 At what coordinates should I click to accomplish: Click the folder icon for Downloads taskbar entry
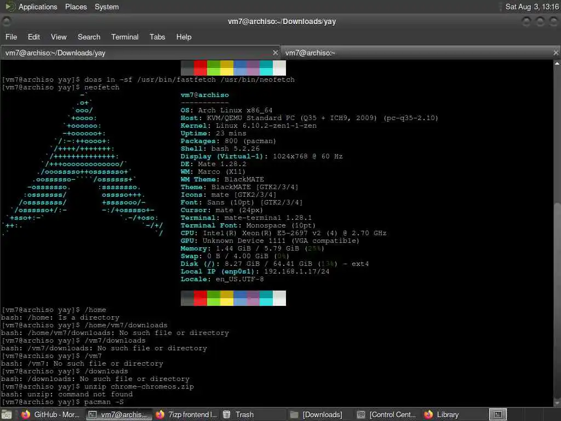(x=294, y=414)
